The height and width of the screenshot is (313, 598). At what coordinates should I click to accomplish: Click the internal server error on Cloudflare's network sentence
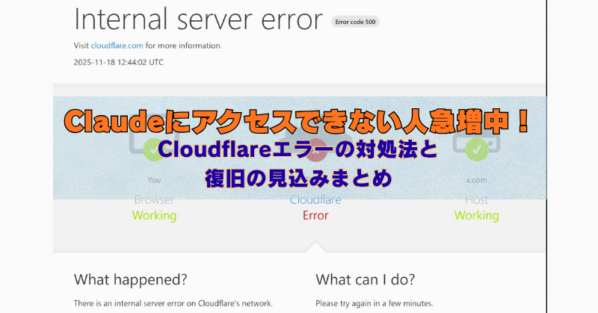click(x=173, y=303)
